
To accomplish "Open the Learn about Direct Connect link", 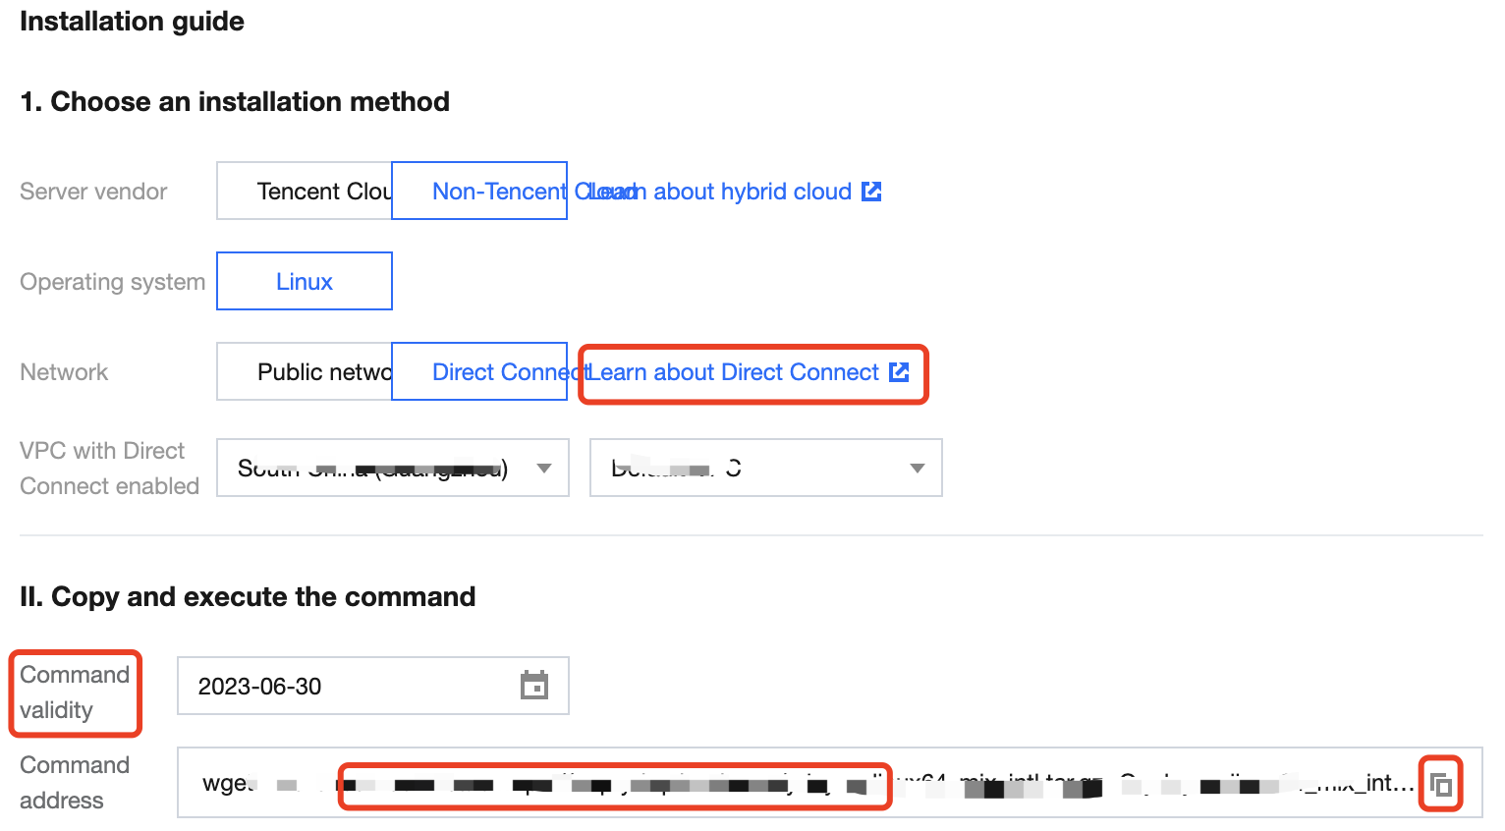I will pyautogui.click(x=733, y=372).
